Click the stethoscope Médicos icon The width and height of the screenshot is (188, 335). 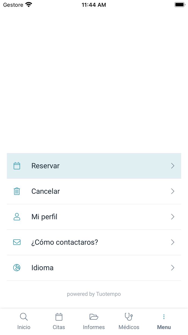point(129,317)
